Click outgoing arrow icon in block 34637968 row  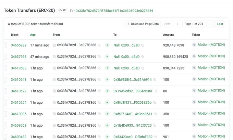pyautogui.click(x=107, y=56)
